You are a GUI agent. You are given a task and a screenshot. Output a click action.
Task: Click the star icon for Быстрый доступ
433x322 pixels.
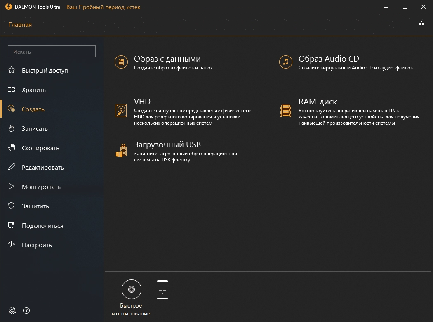click(x=12, y=70)
